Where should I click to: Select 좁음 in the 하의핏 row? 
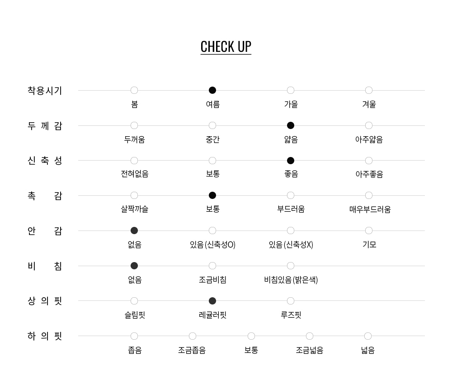134,336
